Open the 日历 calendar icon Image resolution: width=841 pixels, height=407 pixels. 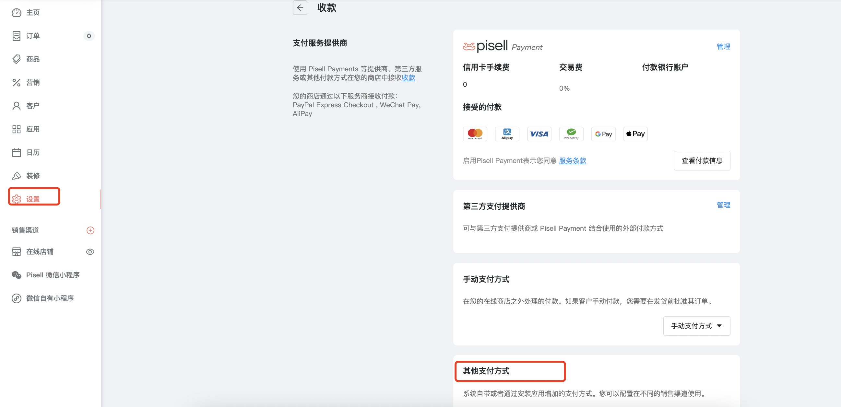pyautogui.click(x=16, y=152)
